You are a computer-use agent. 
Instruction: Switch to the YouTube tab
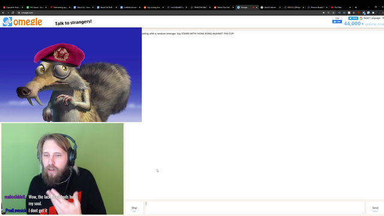coord(341,7)
